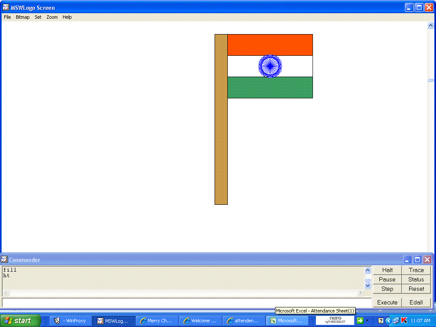Viewport: 436px width, 327px height.
Task: Click the Status button
Action: click(x=416, y=279)
